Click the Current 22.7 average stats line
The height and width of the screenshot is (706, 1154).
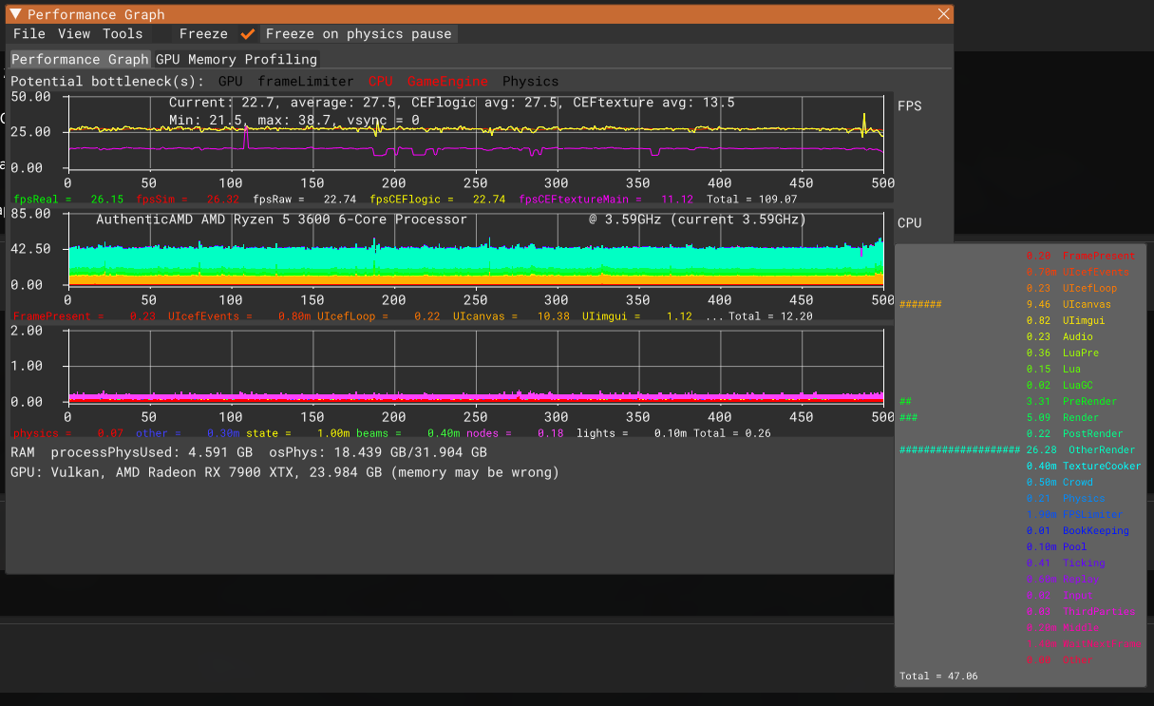point(451,103)
